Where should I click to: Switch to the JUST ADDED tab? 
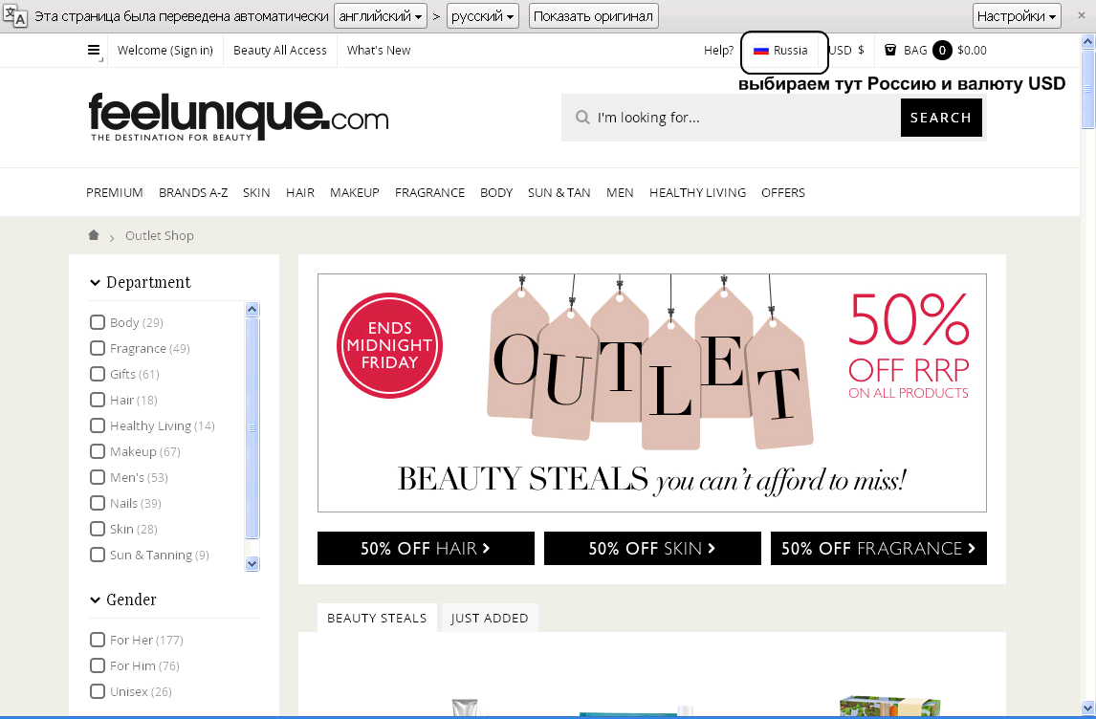[490, 618]
